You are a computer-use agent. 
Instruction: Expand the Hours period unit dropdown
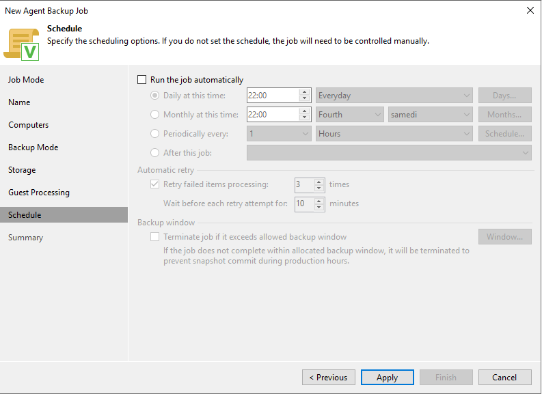pos(394,134)
